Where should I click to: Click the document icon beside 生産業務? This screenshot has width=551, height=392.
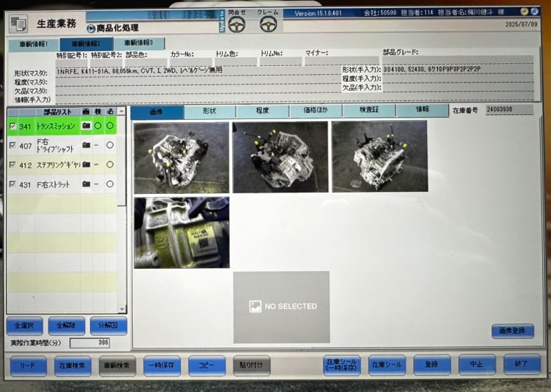[19, 23]
